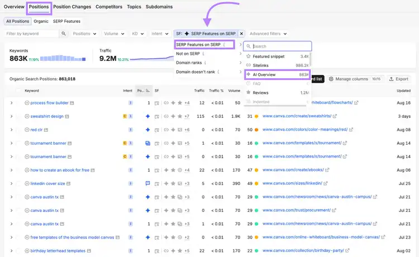
Task: Click AI Overview position icon in sweatshirt design row
Action: click(x=148, y=116)
